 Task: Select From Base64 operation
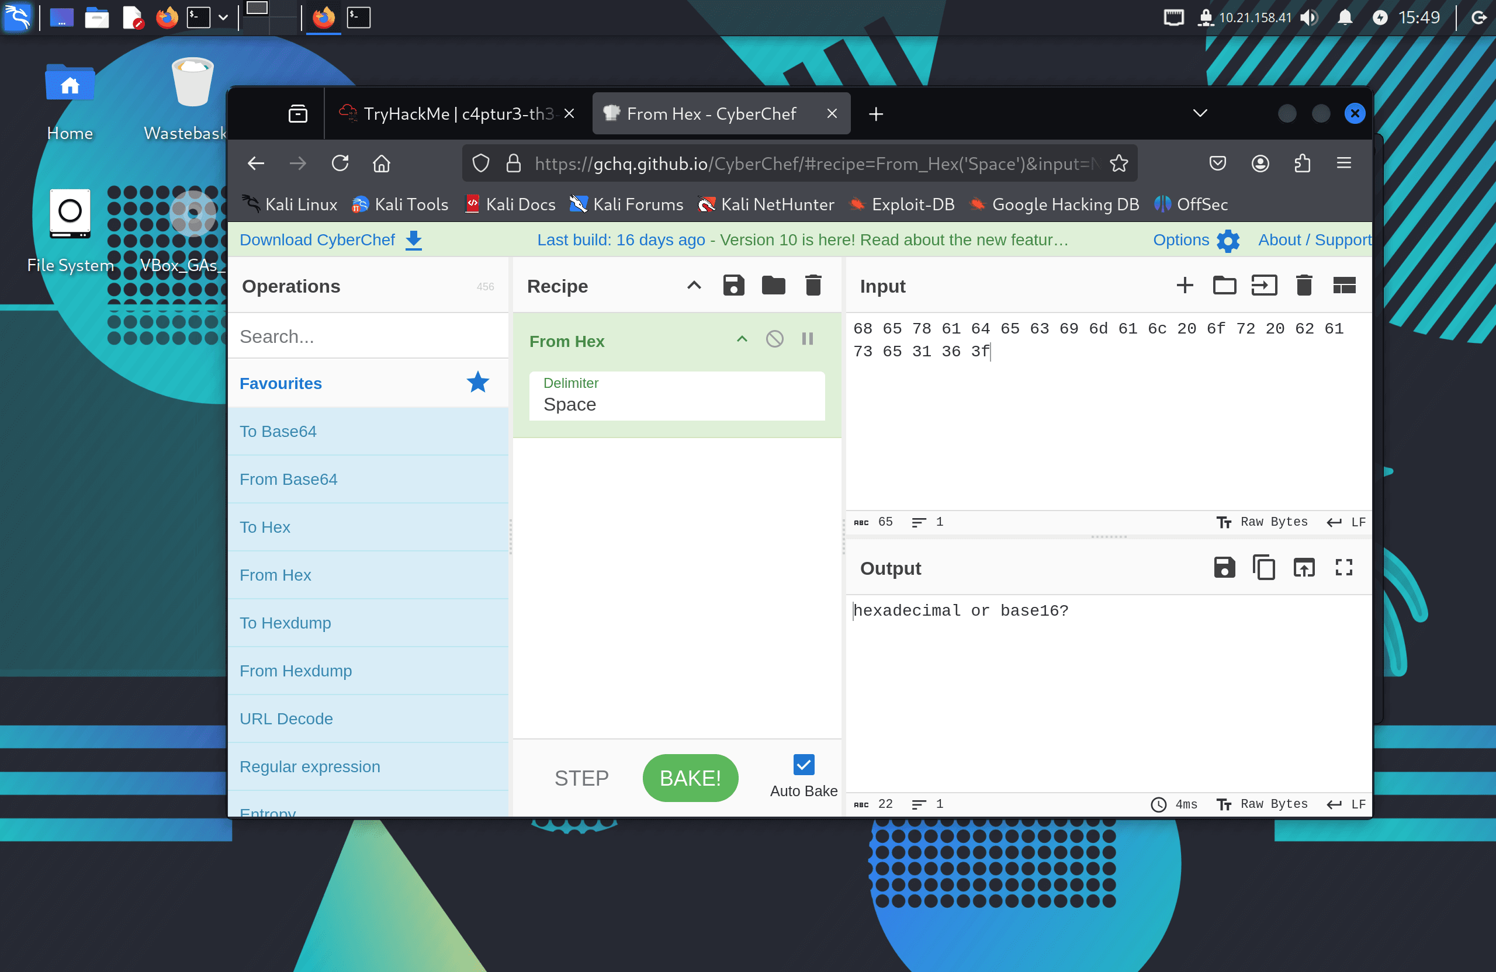coord(367,480)
